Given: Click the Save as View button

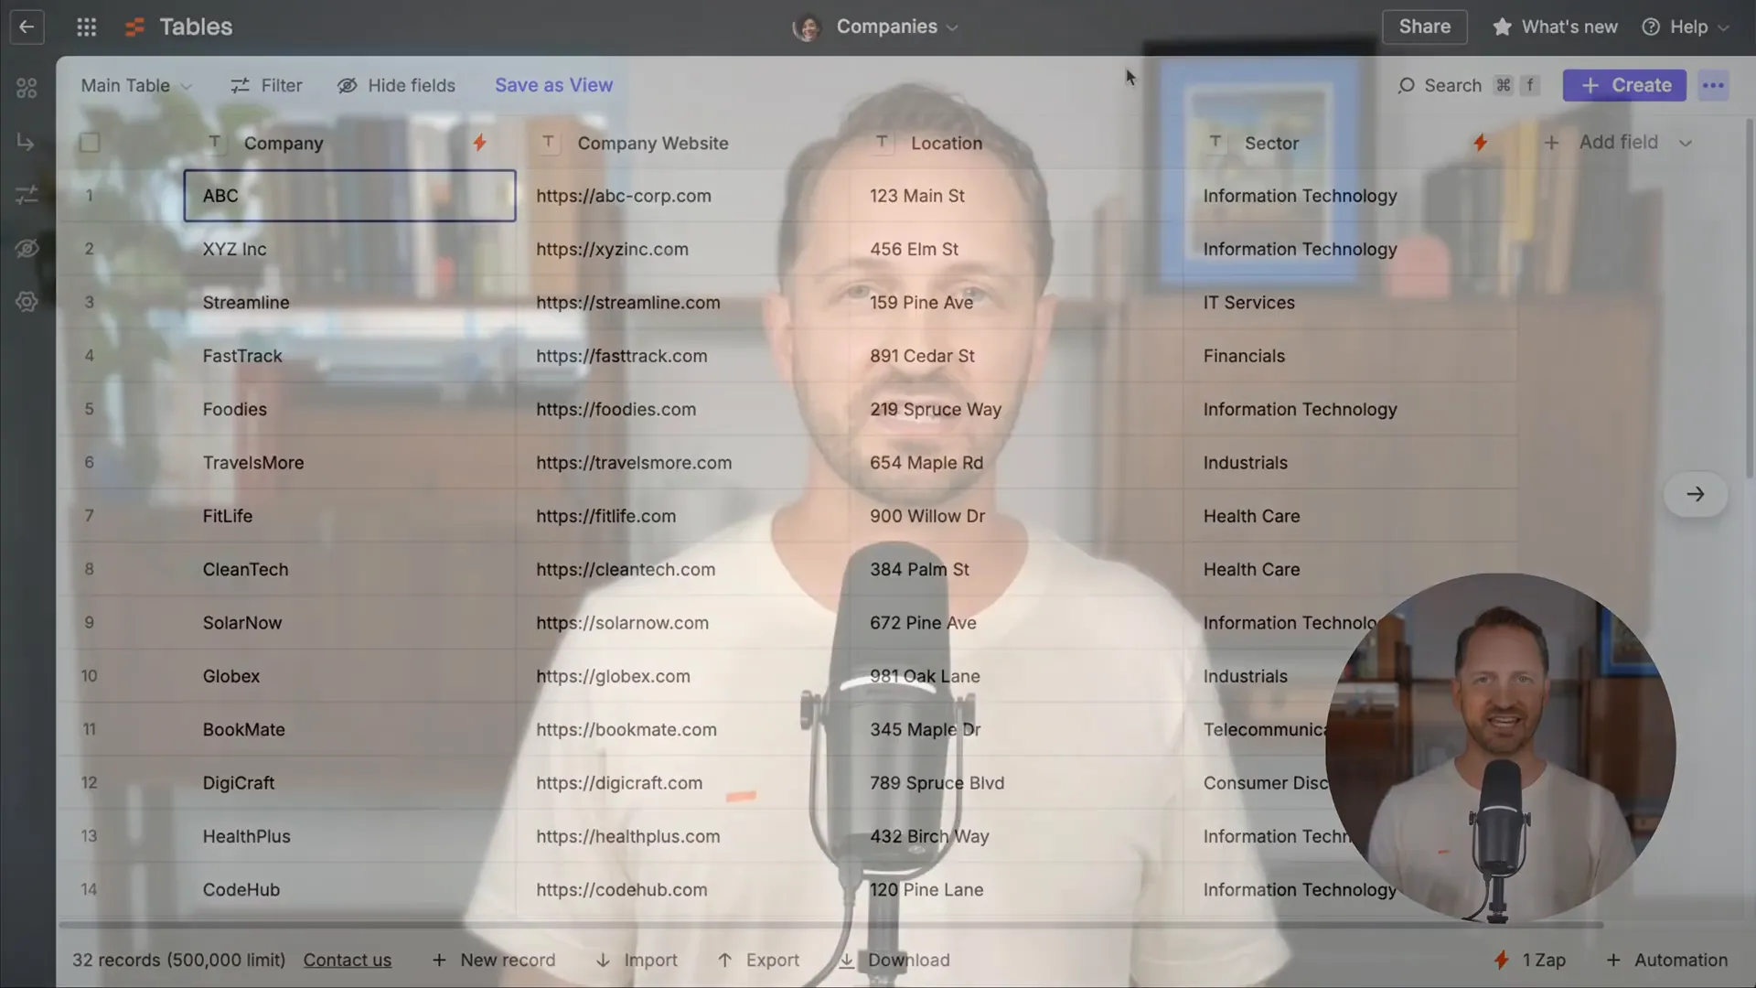Looking at the screenshot, I should (x=553, y=84).
